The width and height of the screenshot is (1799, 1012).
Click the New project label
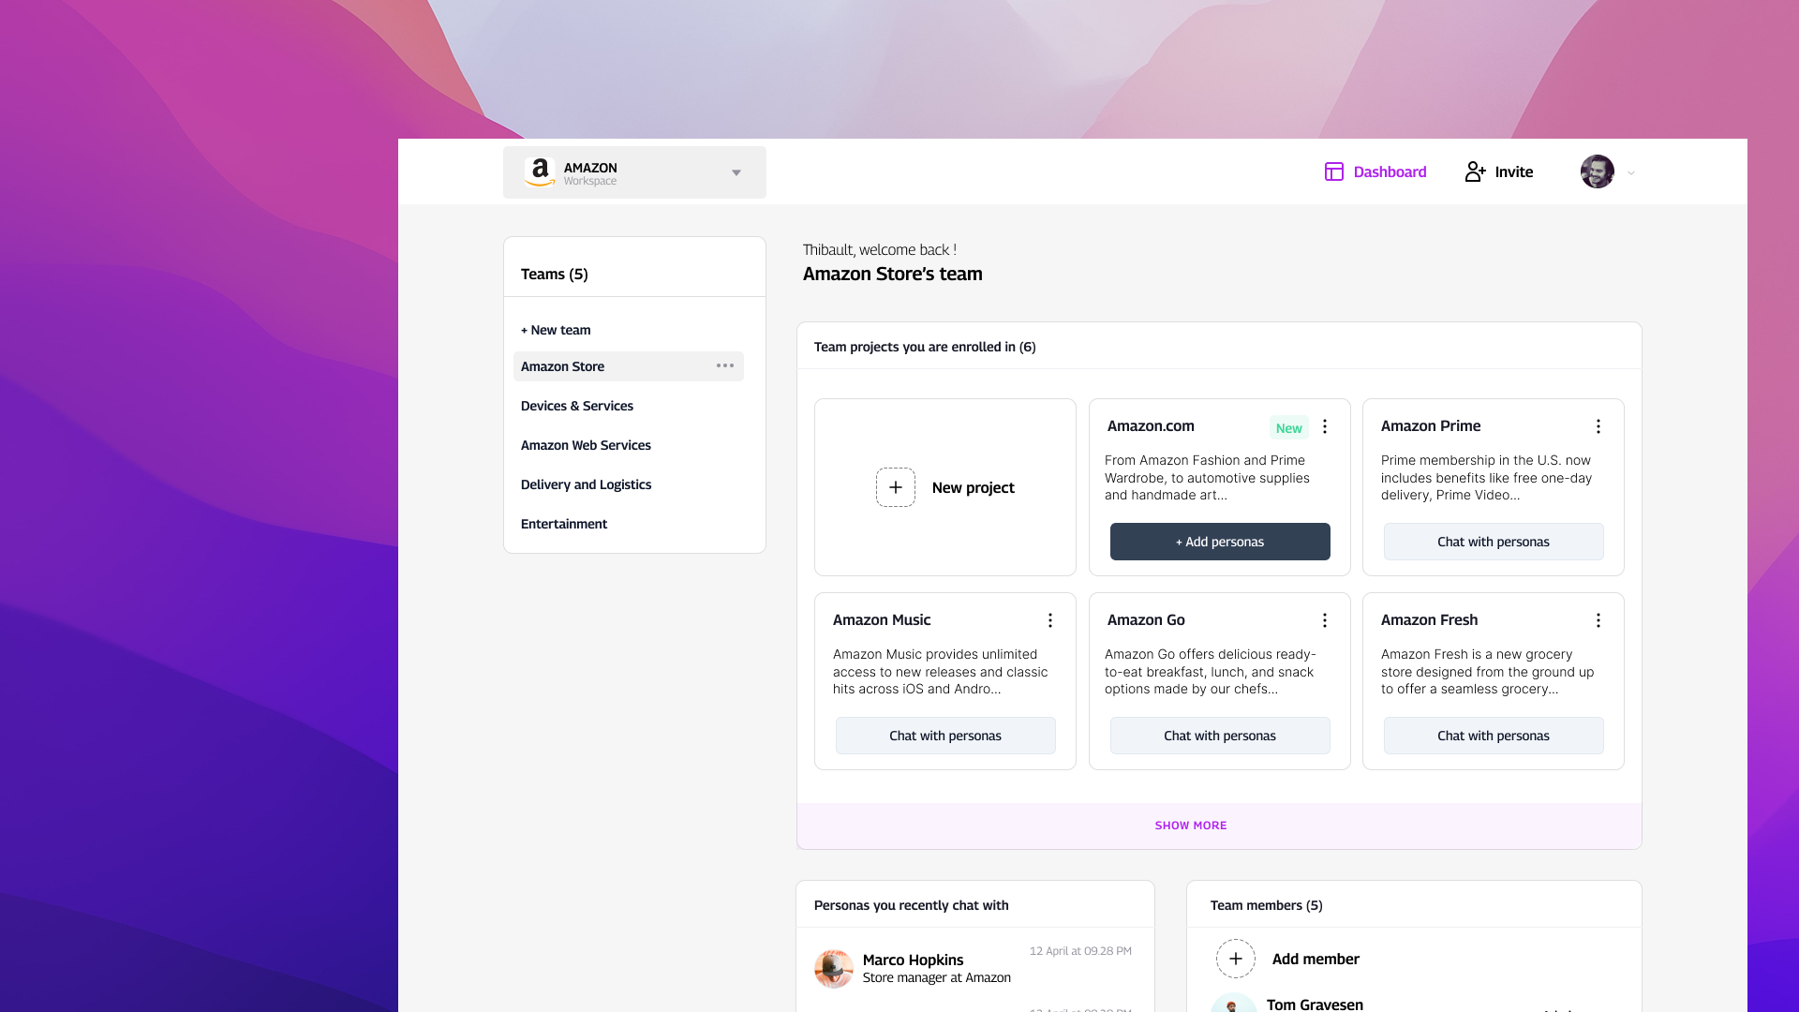(x=973, y=487)
